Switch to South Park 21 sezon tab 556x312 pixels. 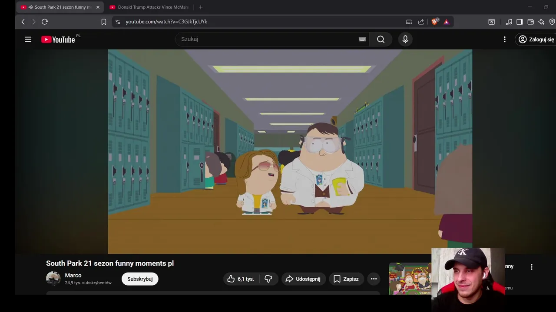pyautogui.click(x=60, y=7)
